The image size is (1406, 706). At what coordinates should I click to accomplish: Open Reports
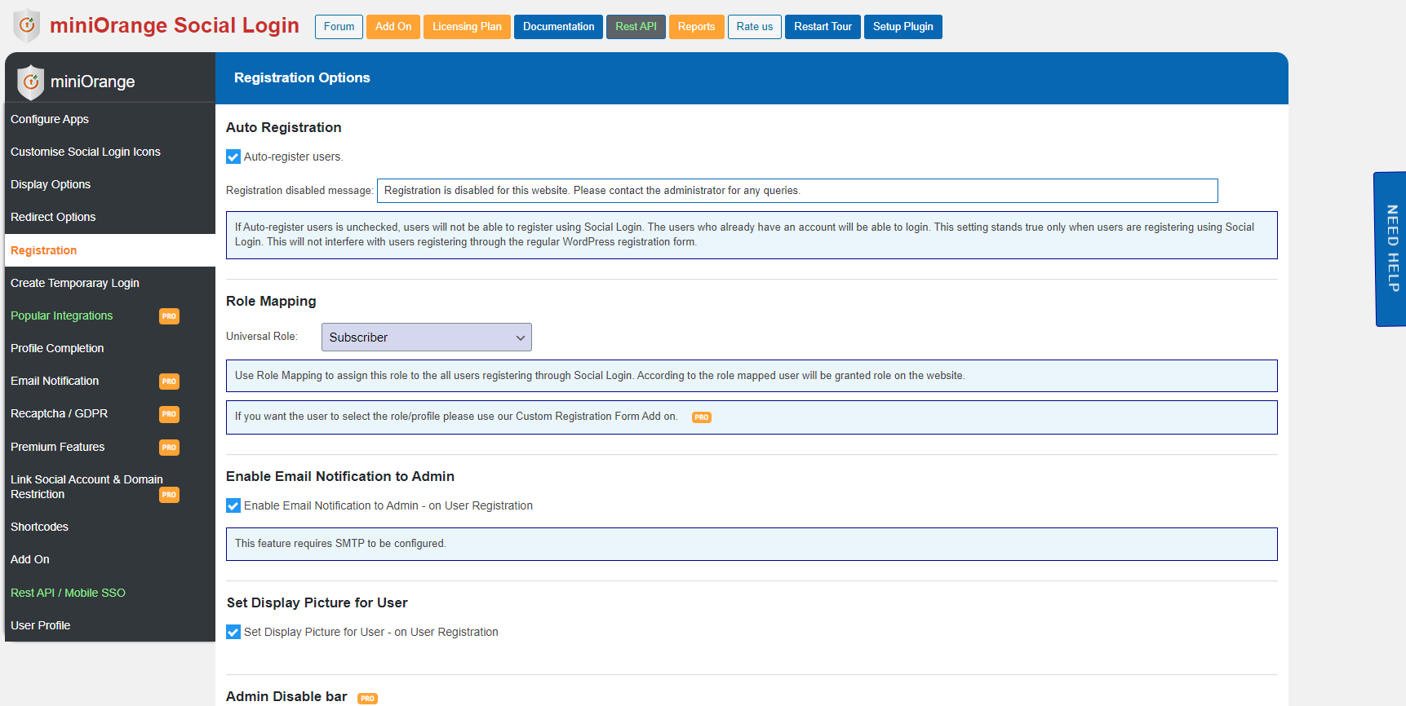tap(696, 27)
